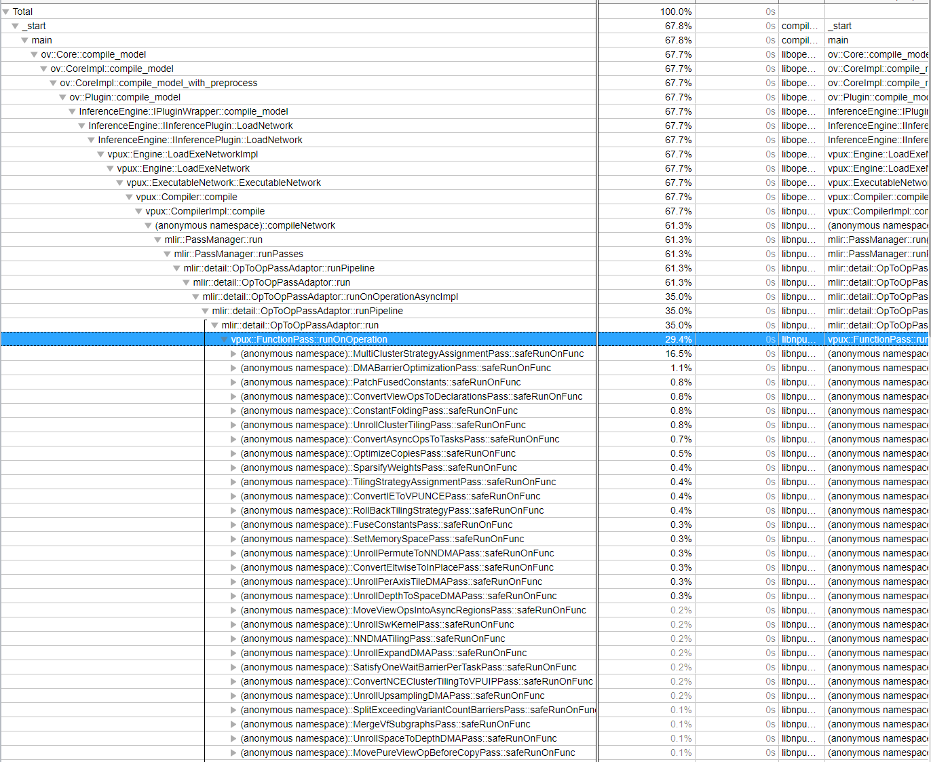This screenshot has width=931, height=762.
Task: Collapse the main function node
Action: (x=25, y=40)
